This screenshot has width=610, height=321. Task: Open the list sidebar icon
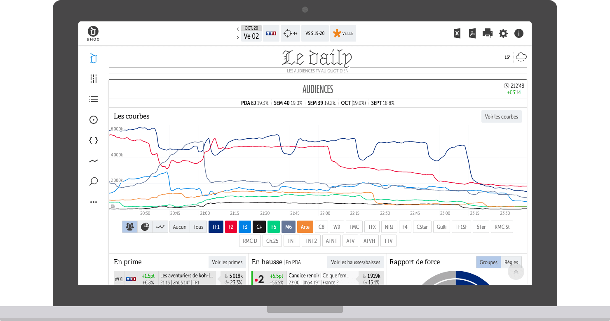pyautogui.click(x=94, y=99)
